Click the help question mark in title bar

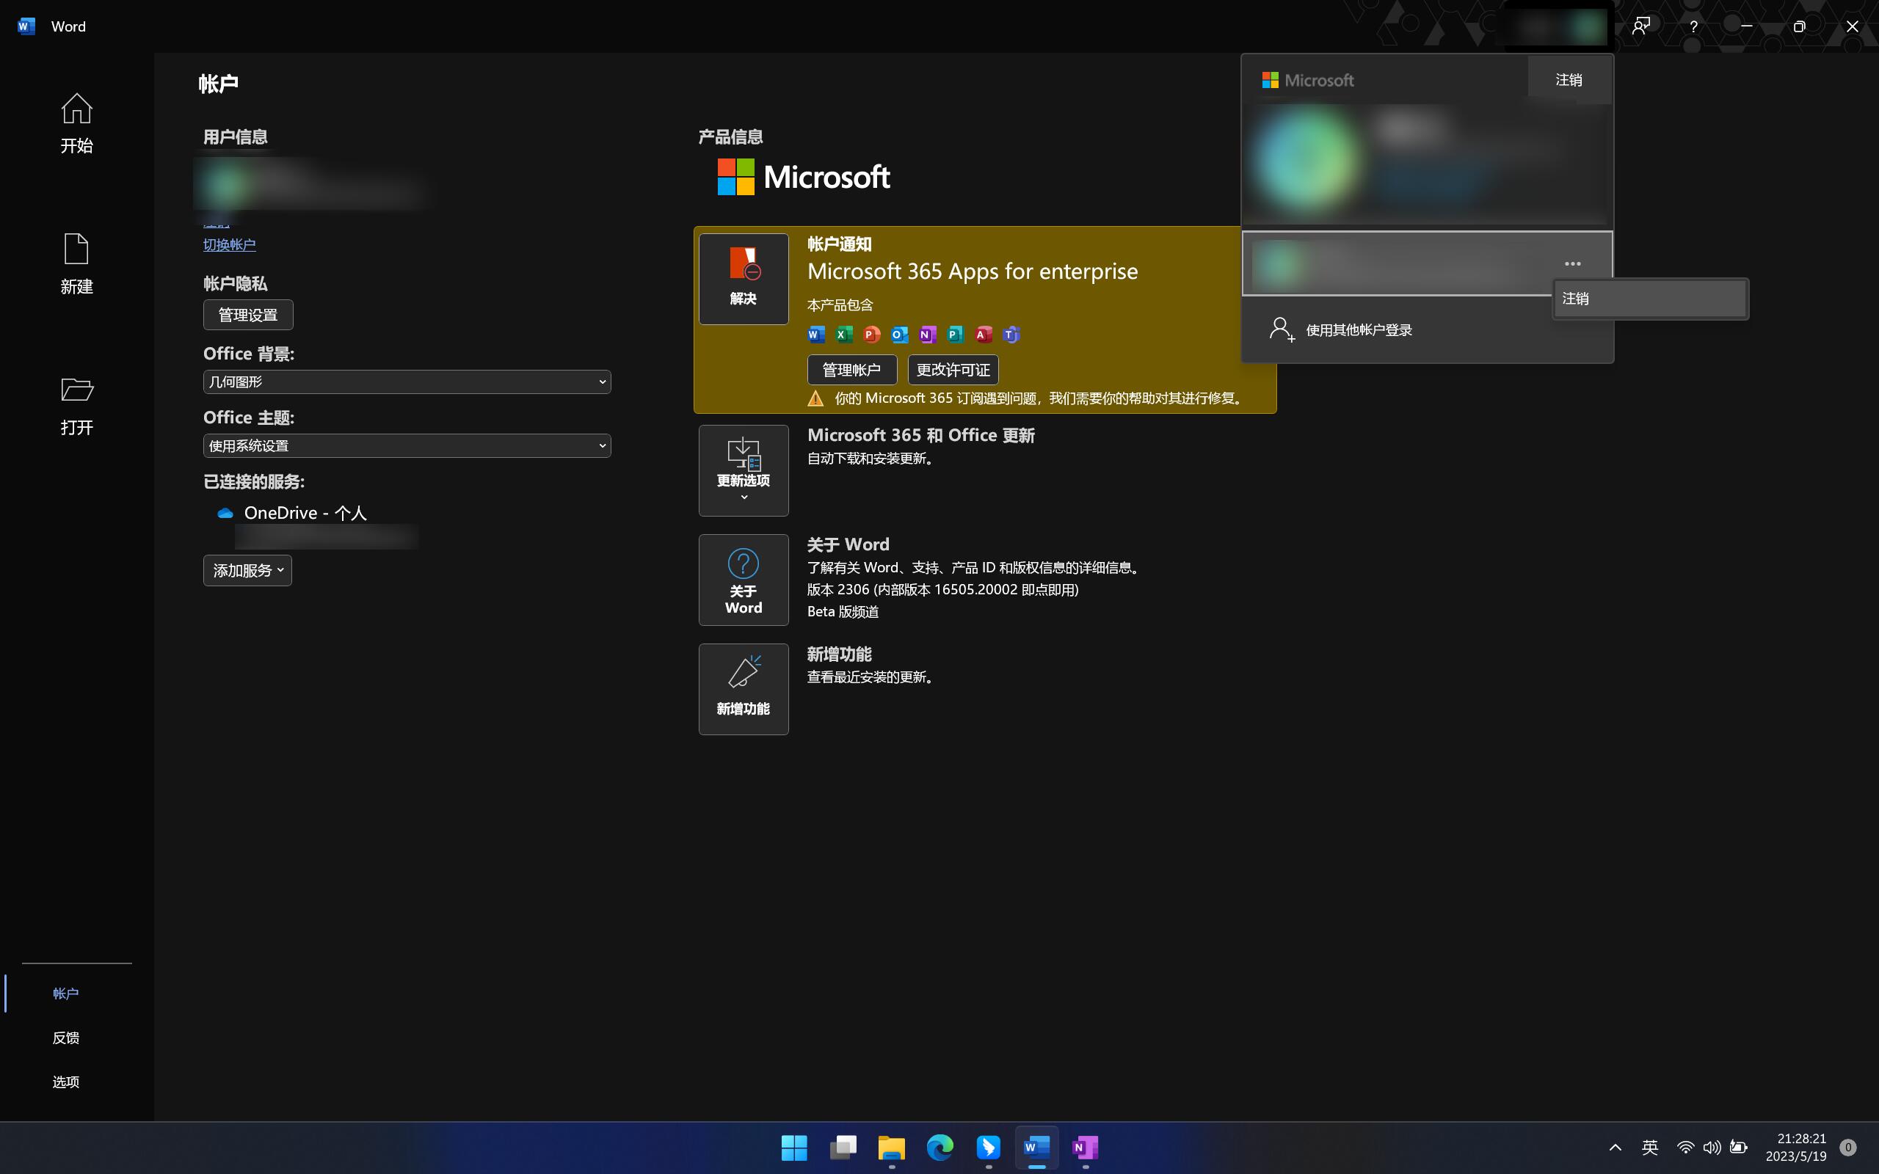(x=1693, y=26)
